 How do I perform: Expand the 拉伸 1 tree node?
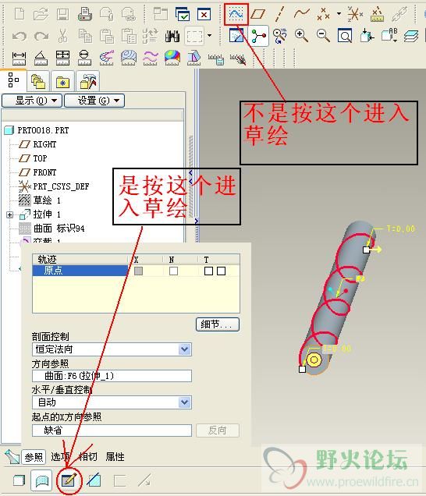point(10,214)
